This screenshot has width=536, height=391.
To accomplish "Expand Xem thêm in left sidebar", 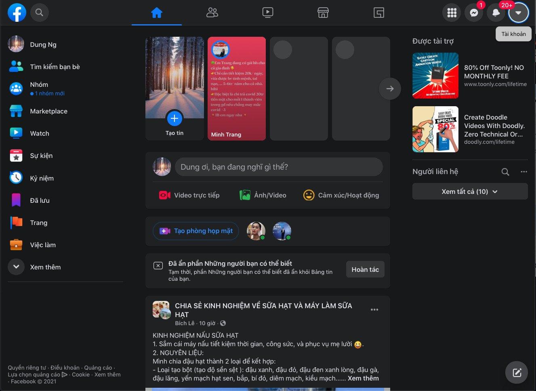I will [16, 267].
